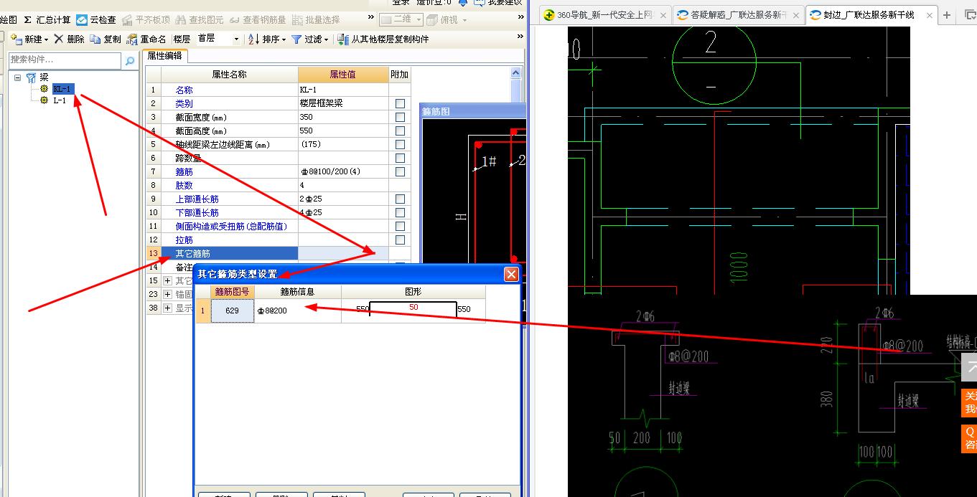
Task: Click the 箍筋 value cell Φ8@100/200(4)
Action: (343, 171)
